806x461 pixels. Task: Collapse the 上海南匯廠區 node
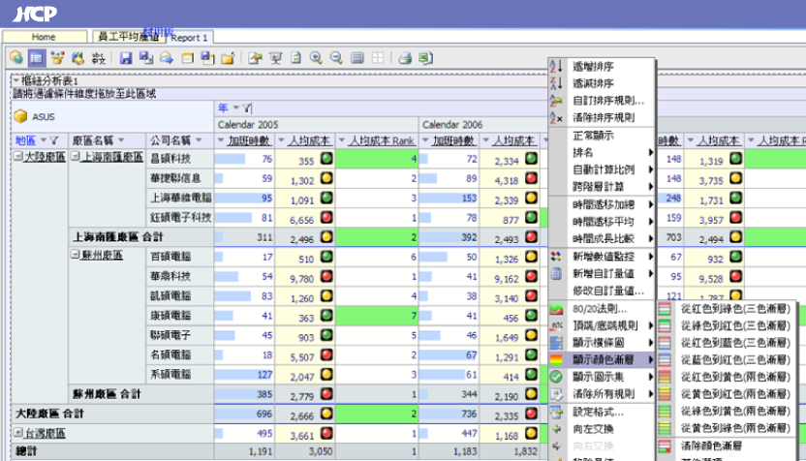point(75,156)
